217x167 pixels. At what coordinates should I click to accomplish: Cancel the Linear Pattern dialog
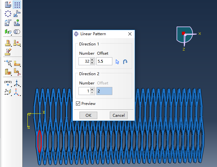point(119,115)
